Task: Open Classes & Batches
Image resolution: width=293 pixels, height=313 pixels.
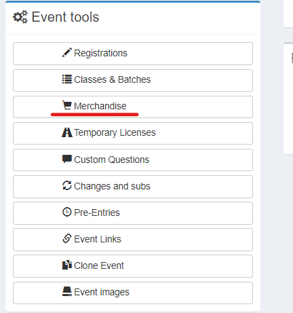Action: (133, 80)
